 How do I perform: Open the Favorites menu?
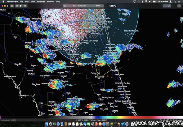pos(41,2)
